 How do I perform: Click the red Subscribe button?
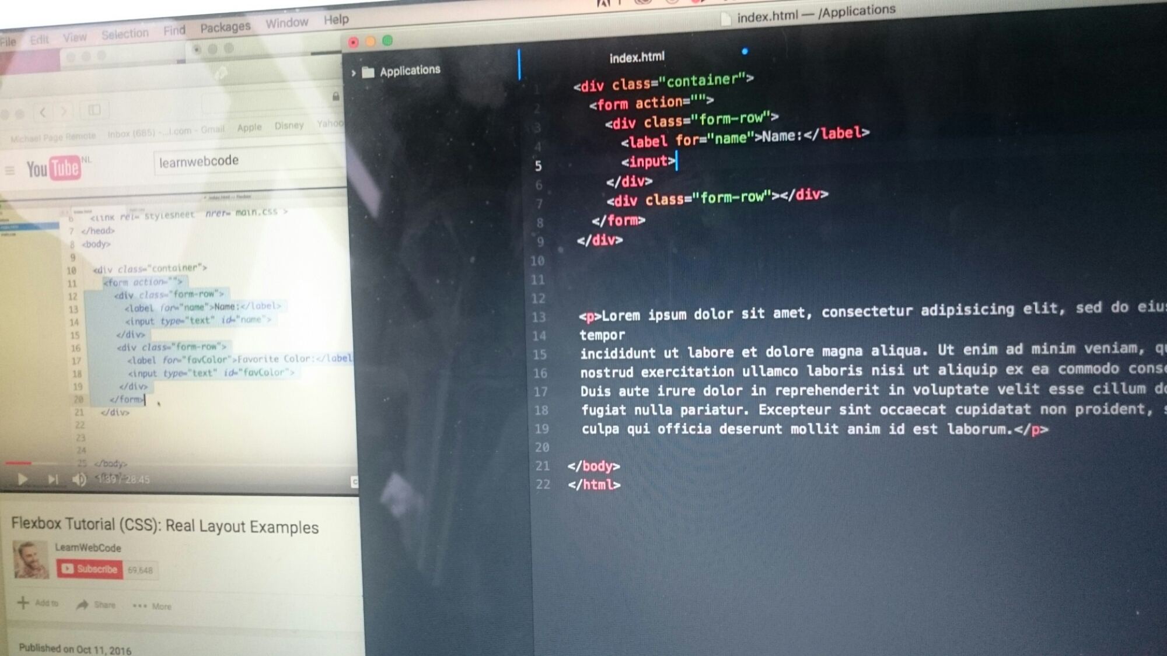coord(90,569)
